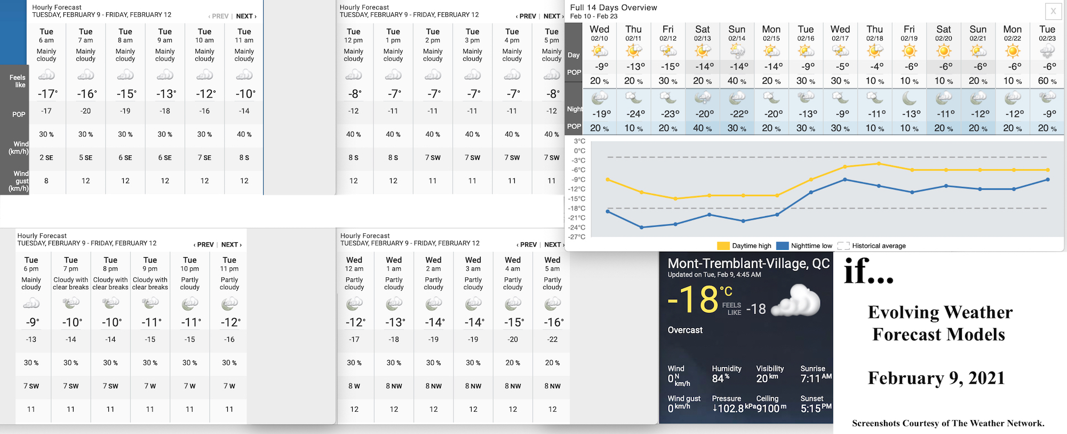Viewport: 1067px width, 434px height.
Task: Click the Wed 02/10 daytime weather icon
Action: coord(600,51)
